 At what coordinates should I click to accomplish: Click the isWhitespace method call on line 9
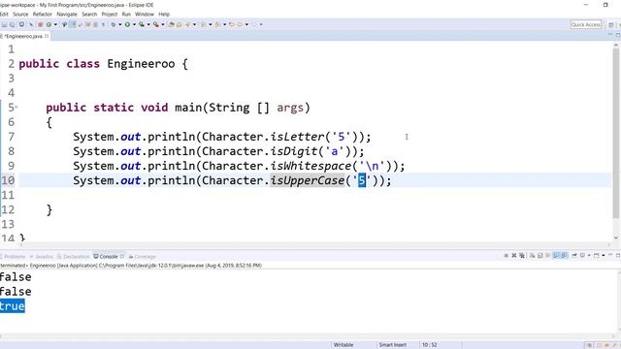click(x=310, y=166)
